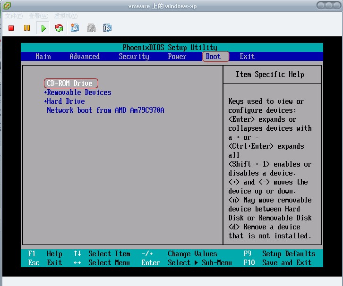
Task: Open the 虚拟机(V) menu
Action: pyautogui.click(x=66, y=16)
